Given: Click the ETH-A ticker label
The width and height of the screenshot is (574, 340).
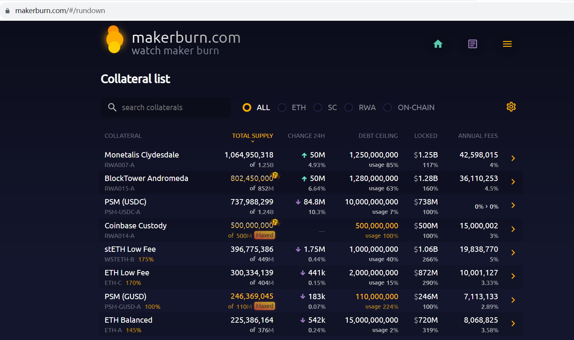Looking at the screenshot, I should click(113, 330).
